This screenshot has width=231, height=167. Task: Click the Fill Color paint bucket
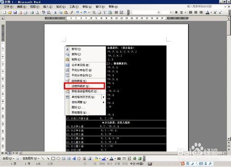(x=96, y=158)
